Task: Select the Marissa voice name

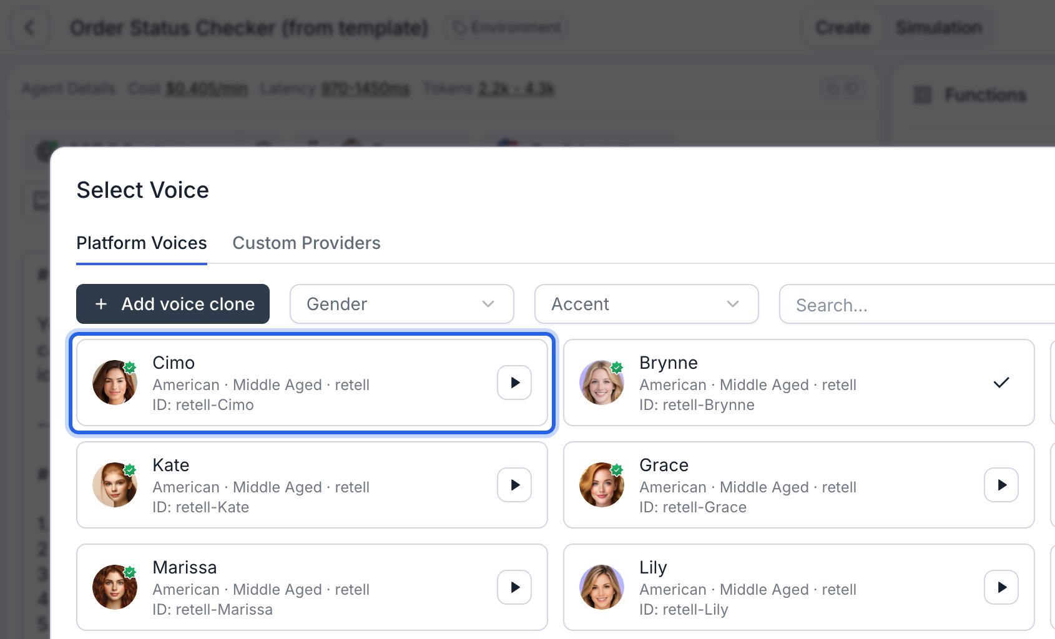Action: coord(185,567)
